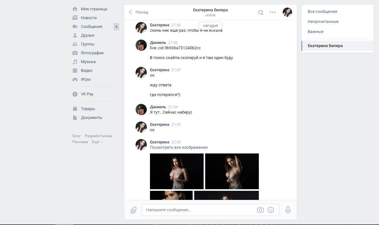The image size is (379, 225).
Task: Switch to Важные messages filter
Action: click(x=315, y=32)
